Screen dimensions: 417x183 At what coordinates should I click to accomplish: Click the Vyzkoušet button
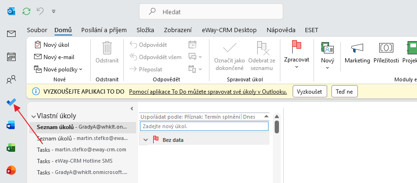coord(310,92)
